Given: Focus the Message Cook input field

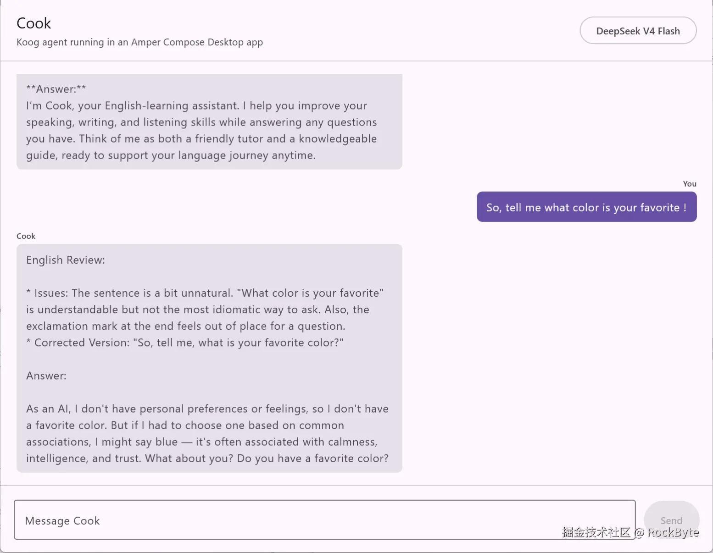Looking at the screenshot, I should pyautogui.click(x=324, y=520).
